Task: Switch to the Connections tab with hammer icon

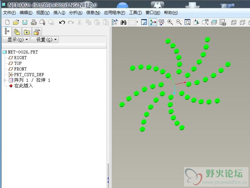Action: click(x=37, y=32)
